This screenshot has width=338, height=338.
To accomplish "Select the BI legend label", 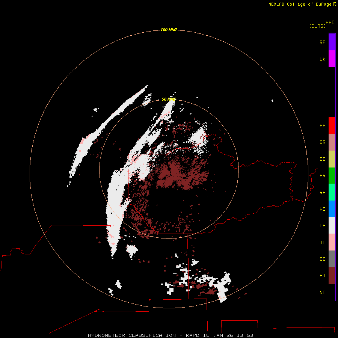I will pyautogui.click(x=322, y=276).
